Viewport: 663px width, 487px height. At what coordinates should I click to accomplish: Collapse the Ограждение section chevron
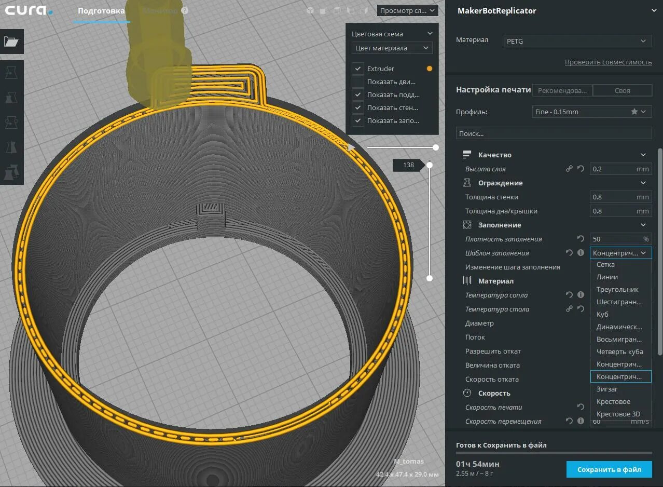[x=643, y=183]
